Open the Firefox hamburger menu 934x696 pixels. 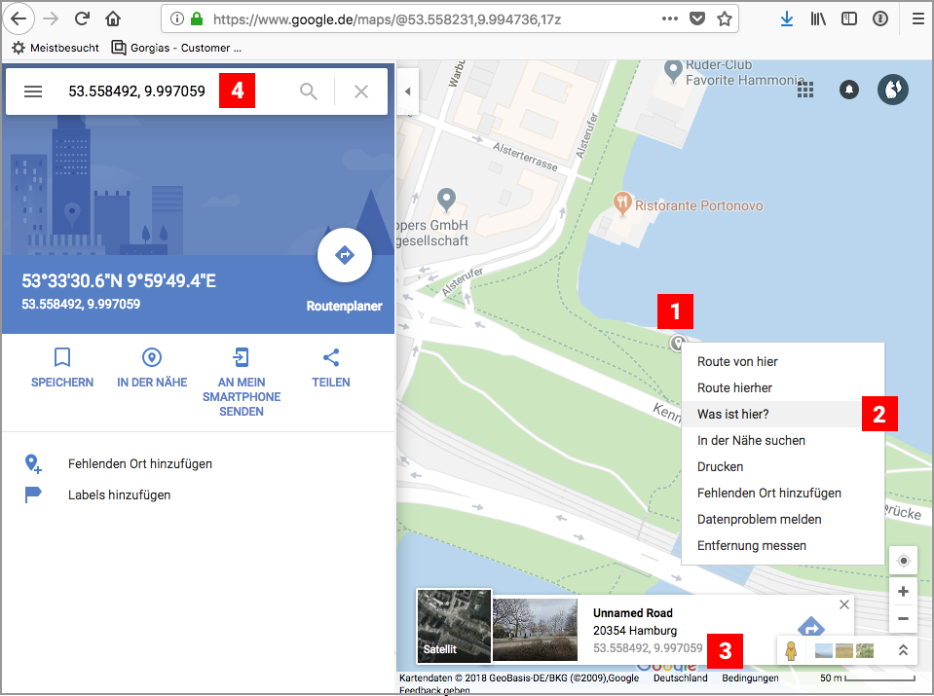coord(917,19)
